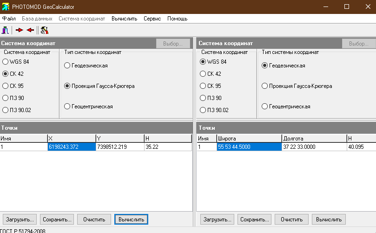
Task: Open the Помощь menu
Action: (x=177, y=19)
